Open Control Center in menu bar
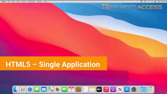 (x=156, y=2)
